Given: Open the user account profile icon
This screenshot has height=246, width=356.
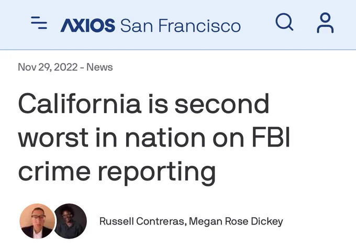Looking at the screenshot, I should (x=325, y=23).
